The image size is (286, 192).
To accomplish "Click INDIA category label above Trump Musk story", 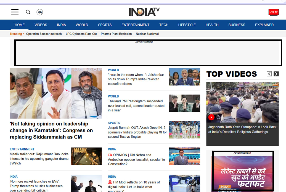I will [14, 177].
